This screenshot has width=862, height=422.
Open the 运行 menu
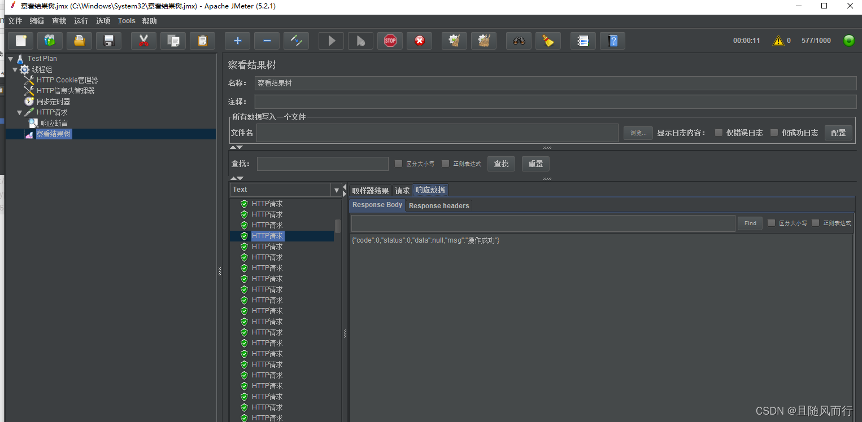click(x=81, y=21)
